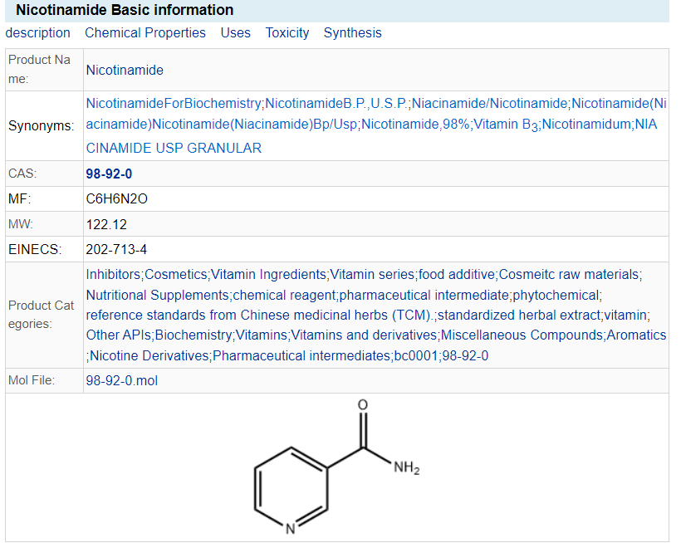Click the EINECS number 202-713-4

pos(116,250)
